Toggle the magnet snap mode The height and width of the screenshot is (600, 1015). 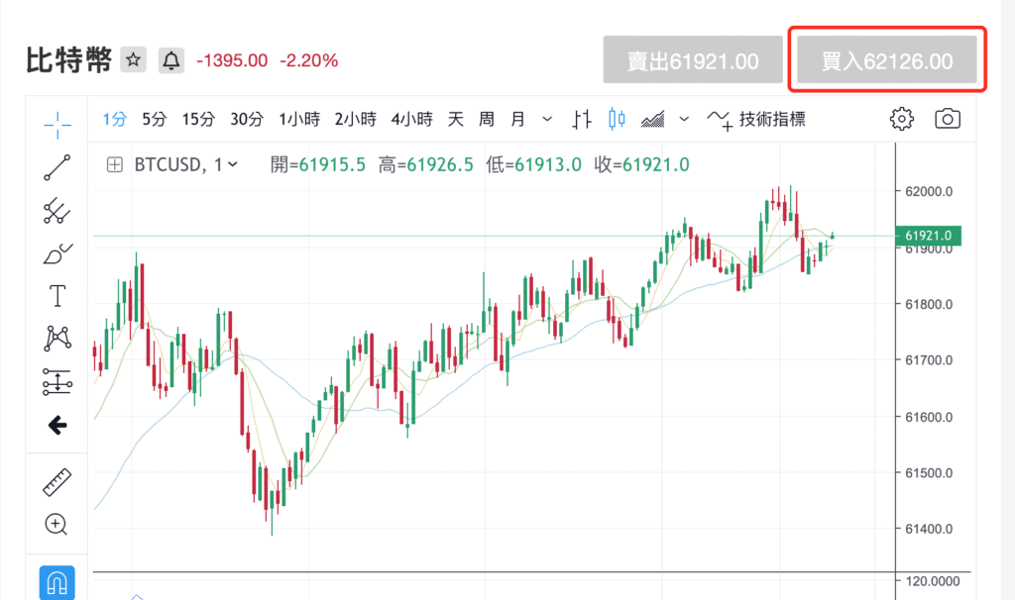57,582
